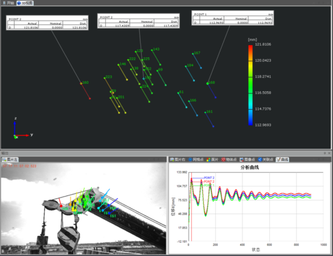This screenshot has width=333, height=256.
Task: Close the output panel
Action: [x=329, y=153]
